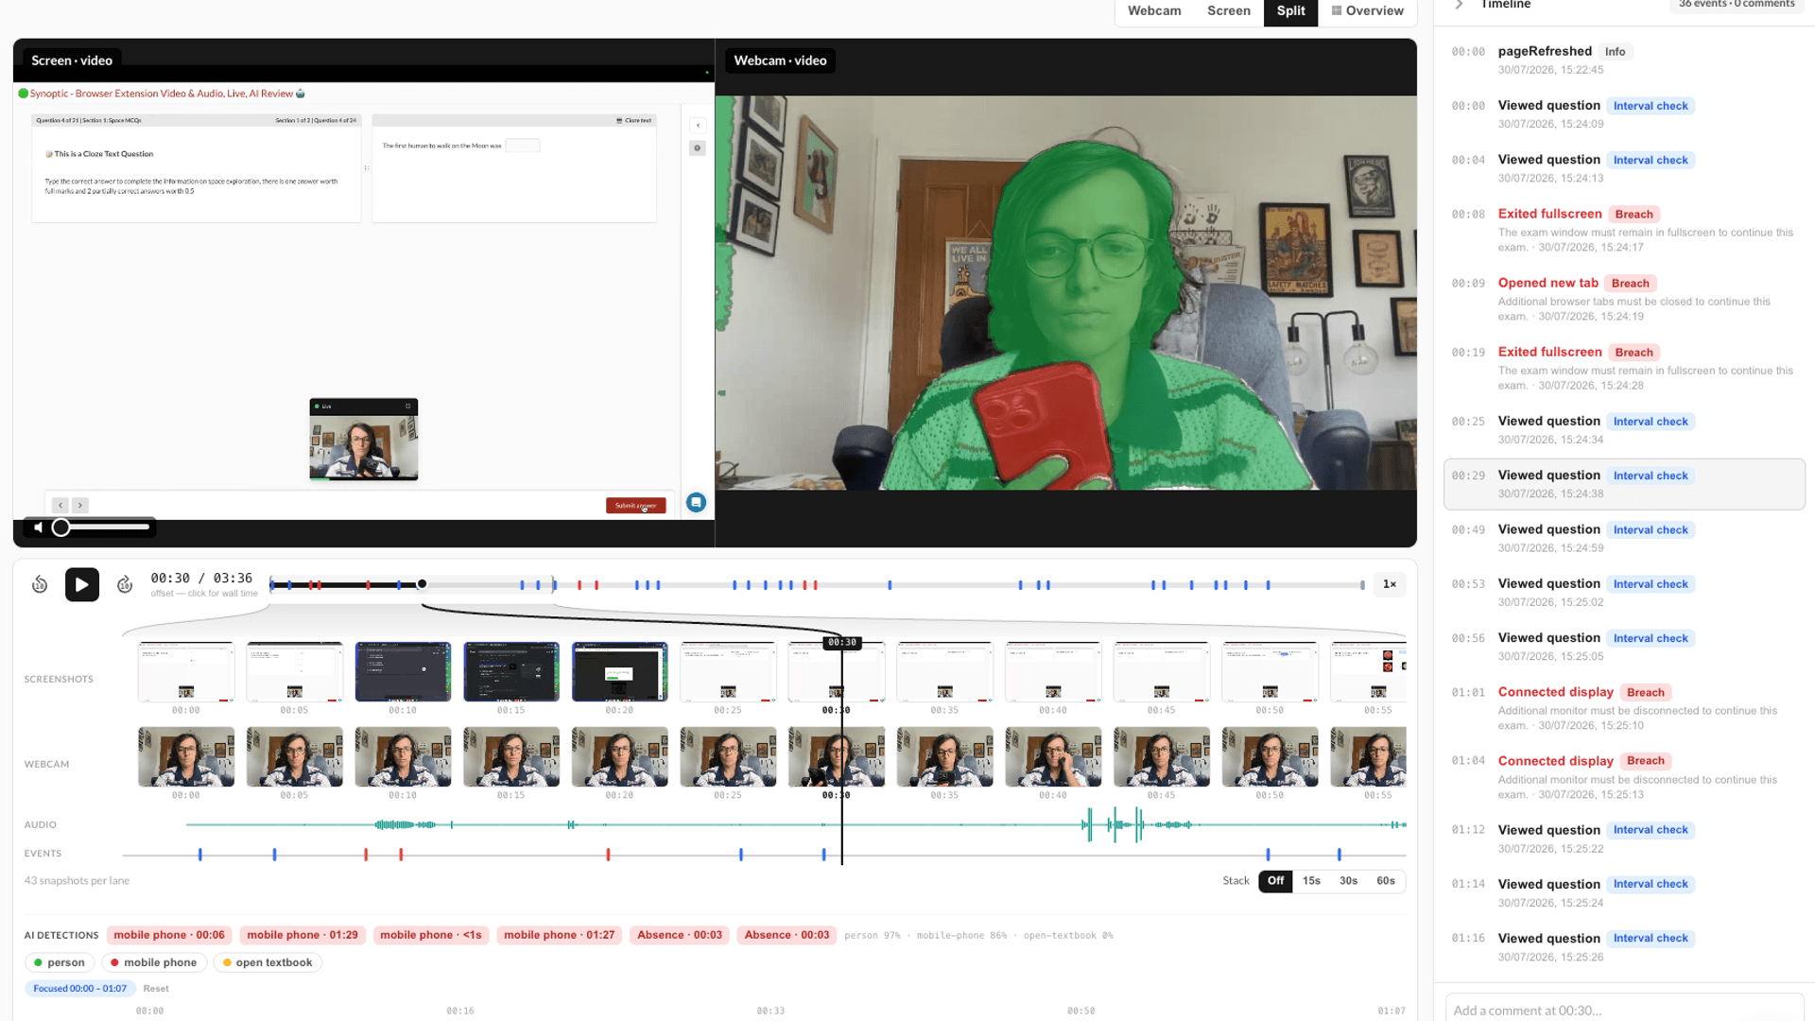Open the Overview tab

click(x=1367, y=10)
